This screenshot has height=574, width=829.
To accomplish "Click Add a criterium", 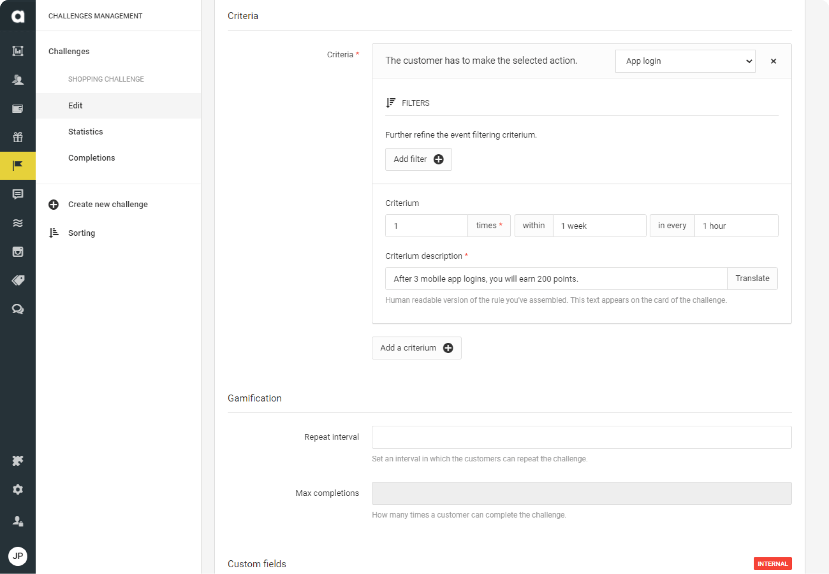I will point(416,348).
